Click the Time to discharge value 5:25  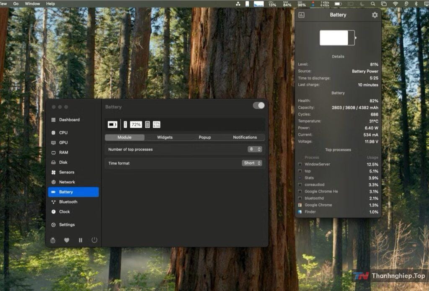tap(374, 78)
